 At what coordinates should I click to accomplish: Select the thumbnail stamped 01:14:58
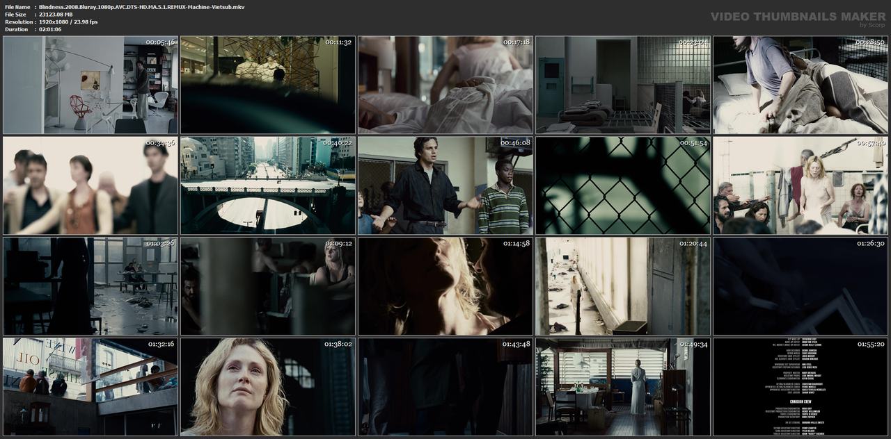(x=445, y=286)
